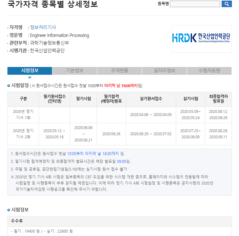239x236 pixels.
Task: Click the blue magnifier search button
Action: [227, 4]
